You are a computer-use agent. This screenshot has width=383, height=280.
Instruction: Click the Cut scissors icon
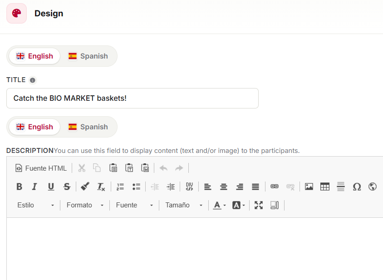82,168
